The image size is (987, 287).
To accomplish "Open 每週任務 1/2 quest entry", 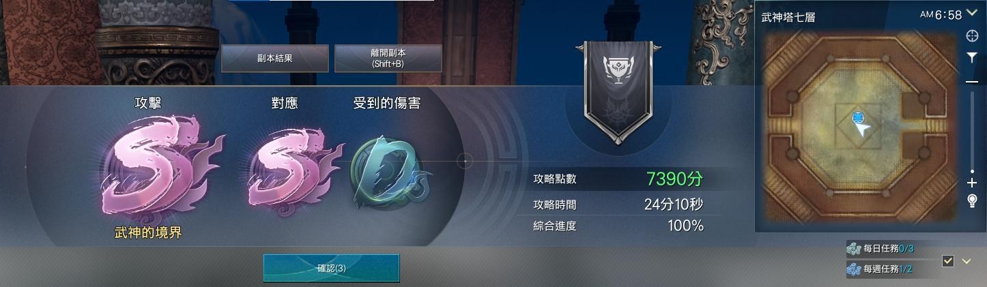I will point(881,269).
